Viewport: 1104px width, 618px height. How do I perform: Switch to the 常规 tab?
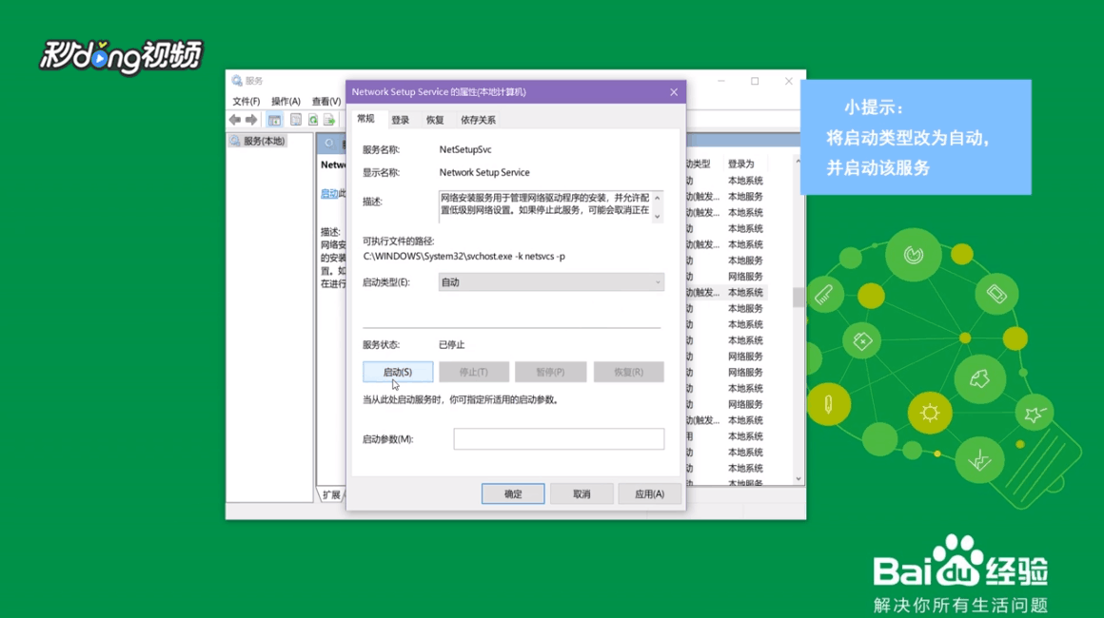click(366, 119)
